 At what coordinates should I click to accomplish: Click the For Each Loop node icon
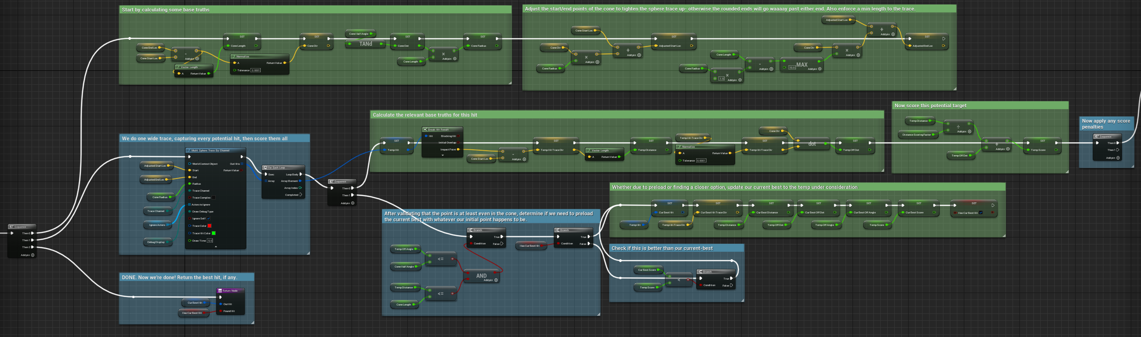coord(266,168)
